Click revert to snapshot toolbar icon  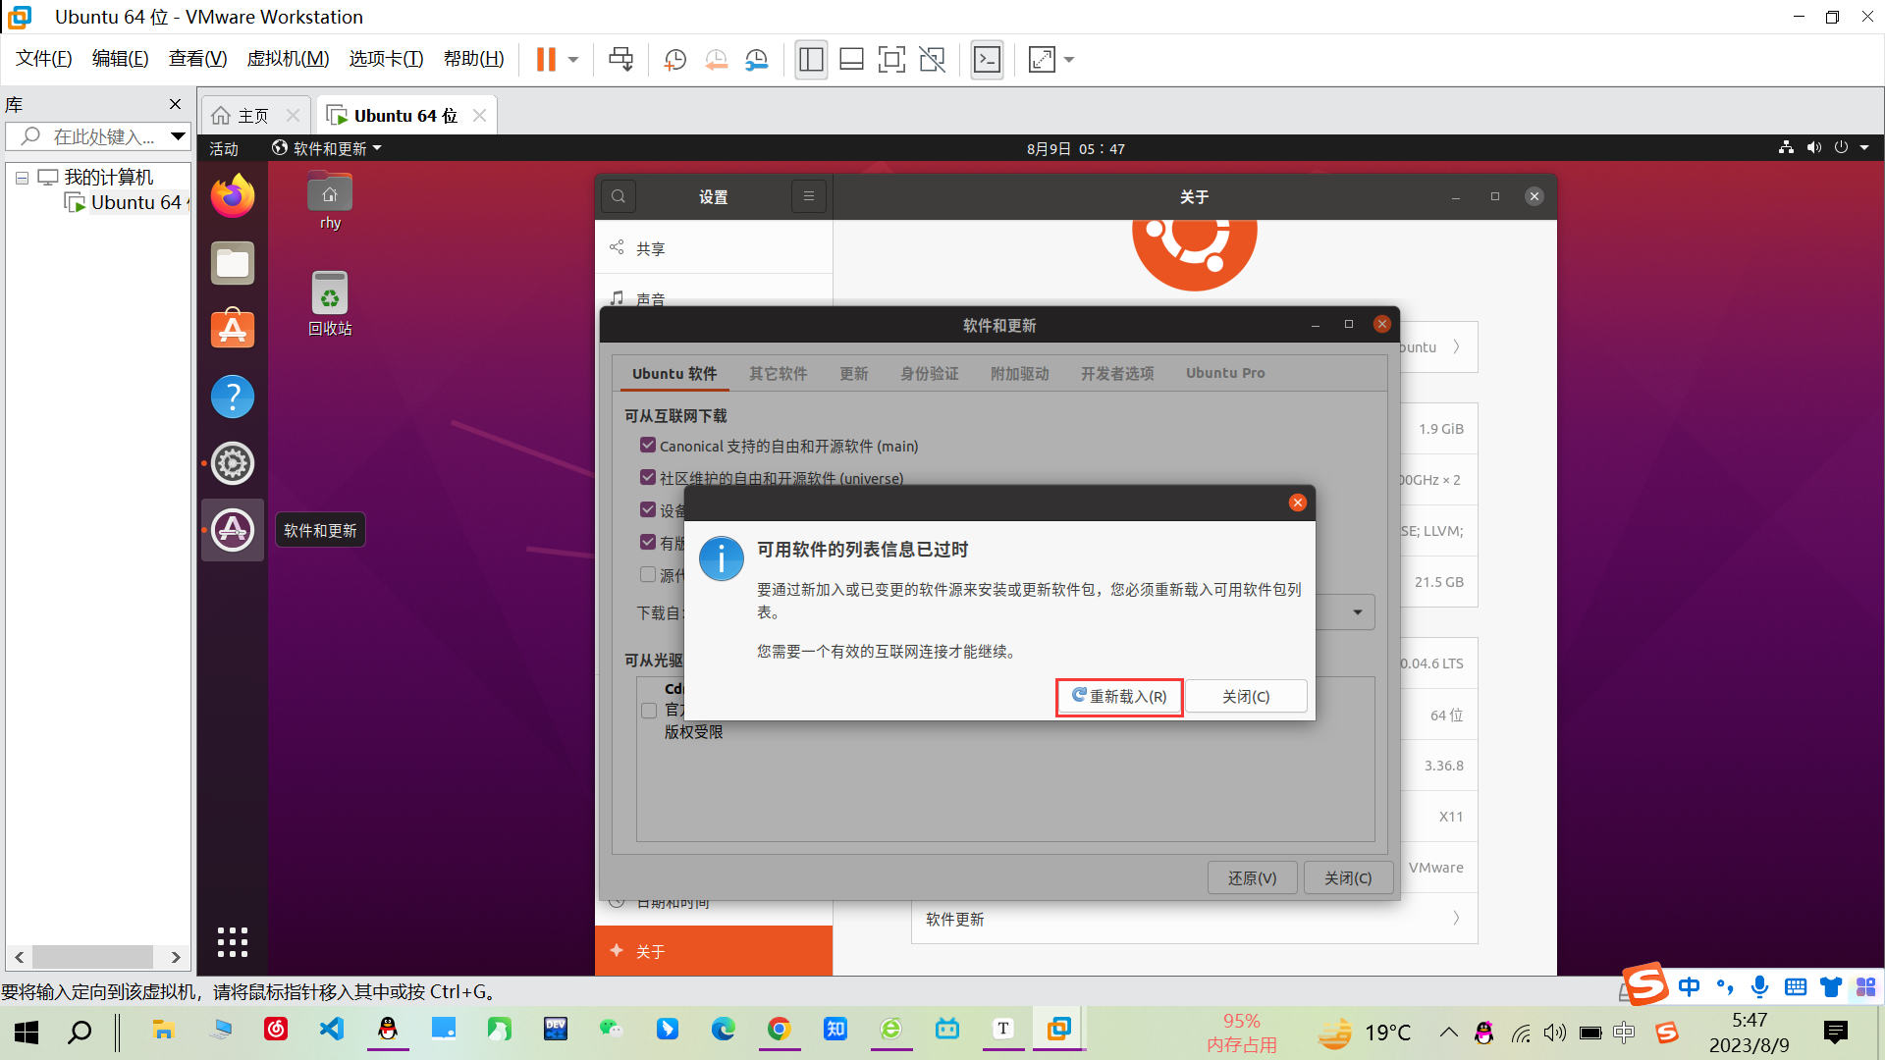716,60
